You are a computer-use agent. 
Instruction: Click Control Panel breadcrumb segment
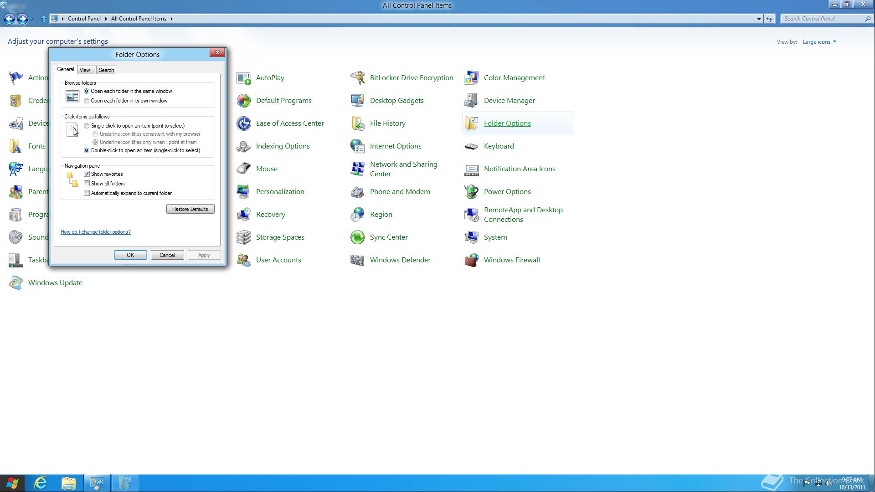pos(84,19)
